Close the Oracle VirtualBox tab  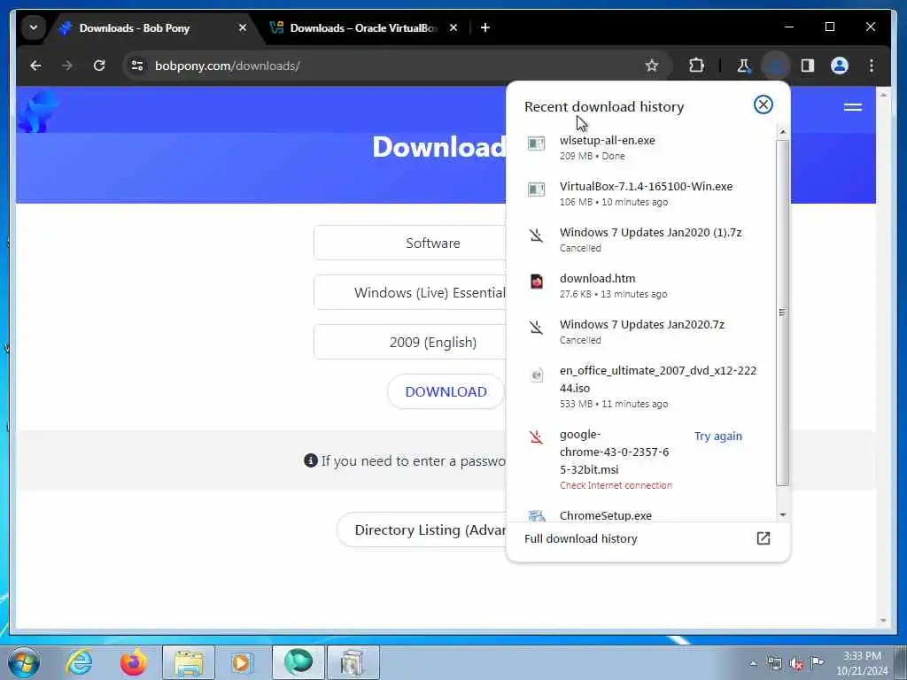[453, 27]
